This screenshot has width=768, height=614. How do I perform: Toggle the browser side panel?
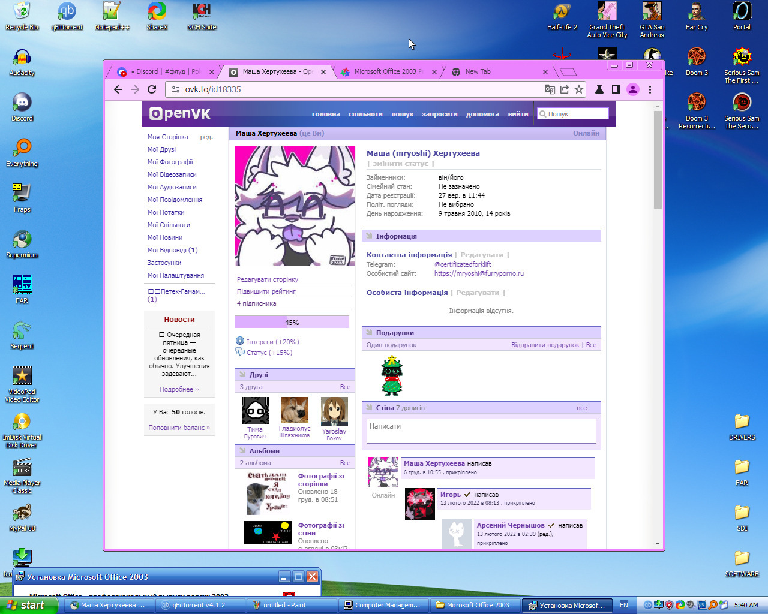pos(616,89)
